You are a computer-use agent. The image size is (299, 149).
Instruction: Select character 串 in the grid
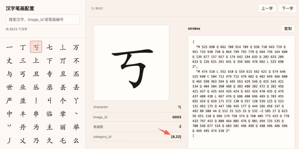pyautogui.click(x=36, y=114)
